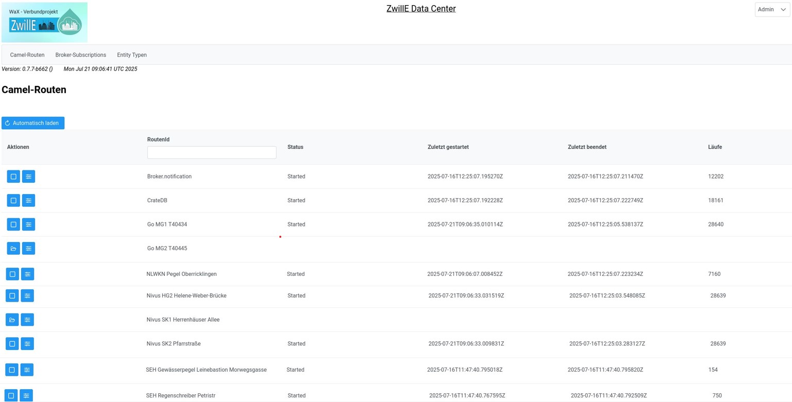Open settings for SEH Gewässerpegel Leinebastion Morwegsgasse

coord(27,370)
